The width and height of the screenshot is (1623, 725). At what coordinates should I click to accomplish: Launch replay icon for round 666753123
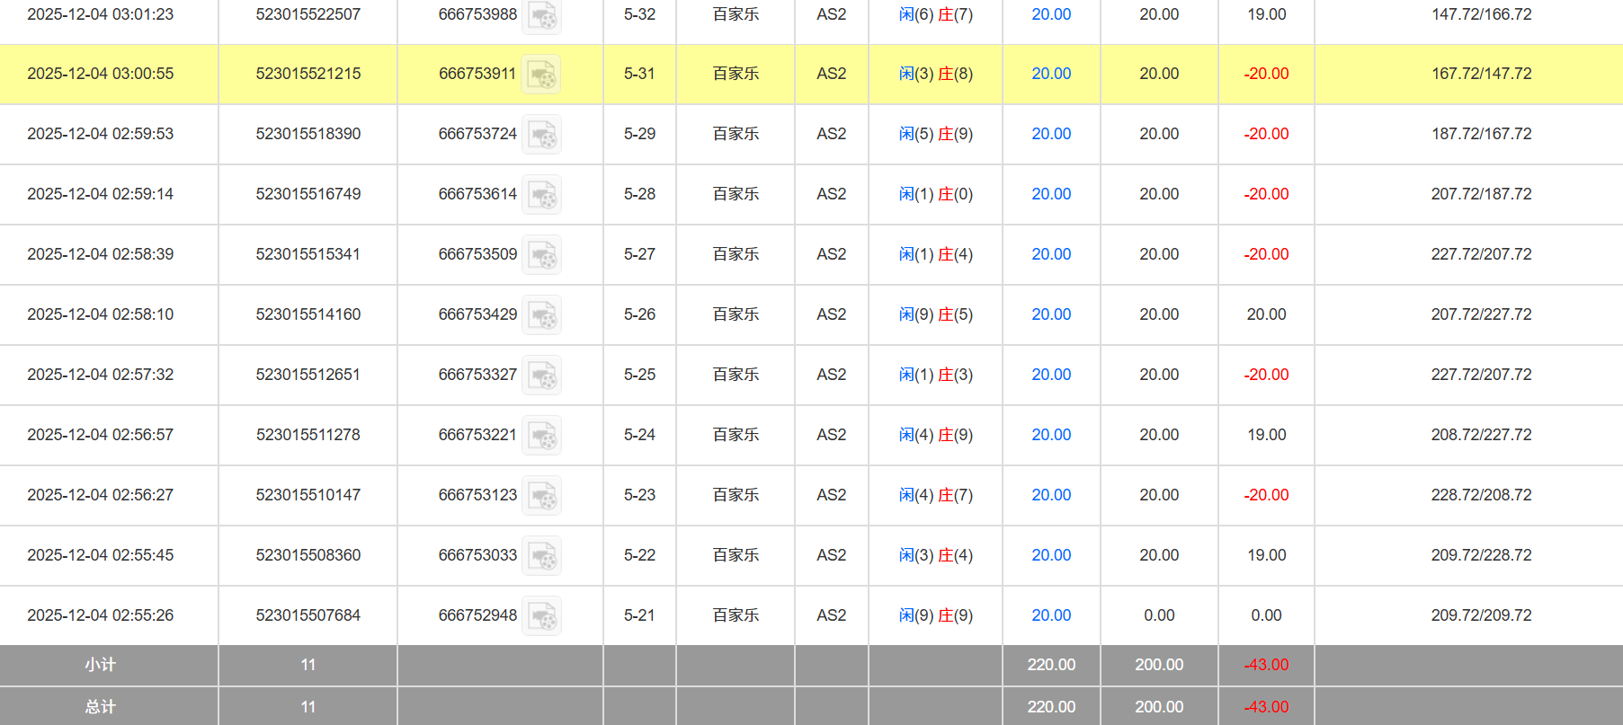tap(542, 496)
